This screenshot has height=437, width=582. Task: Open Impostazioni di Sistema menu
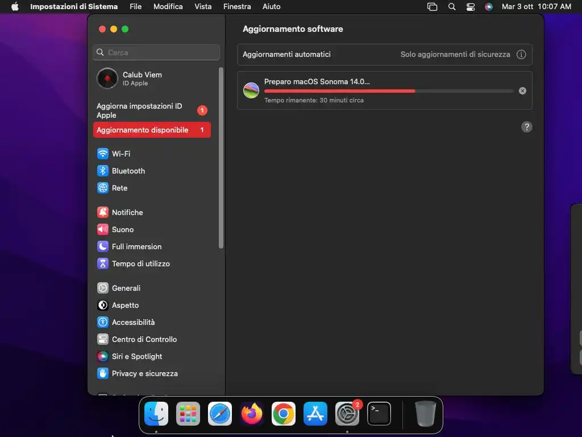[74, 7]
